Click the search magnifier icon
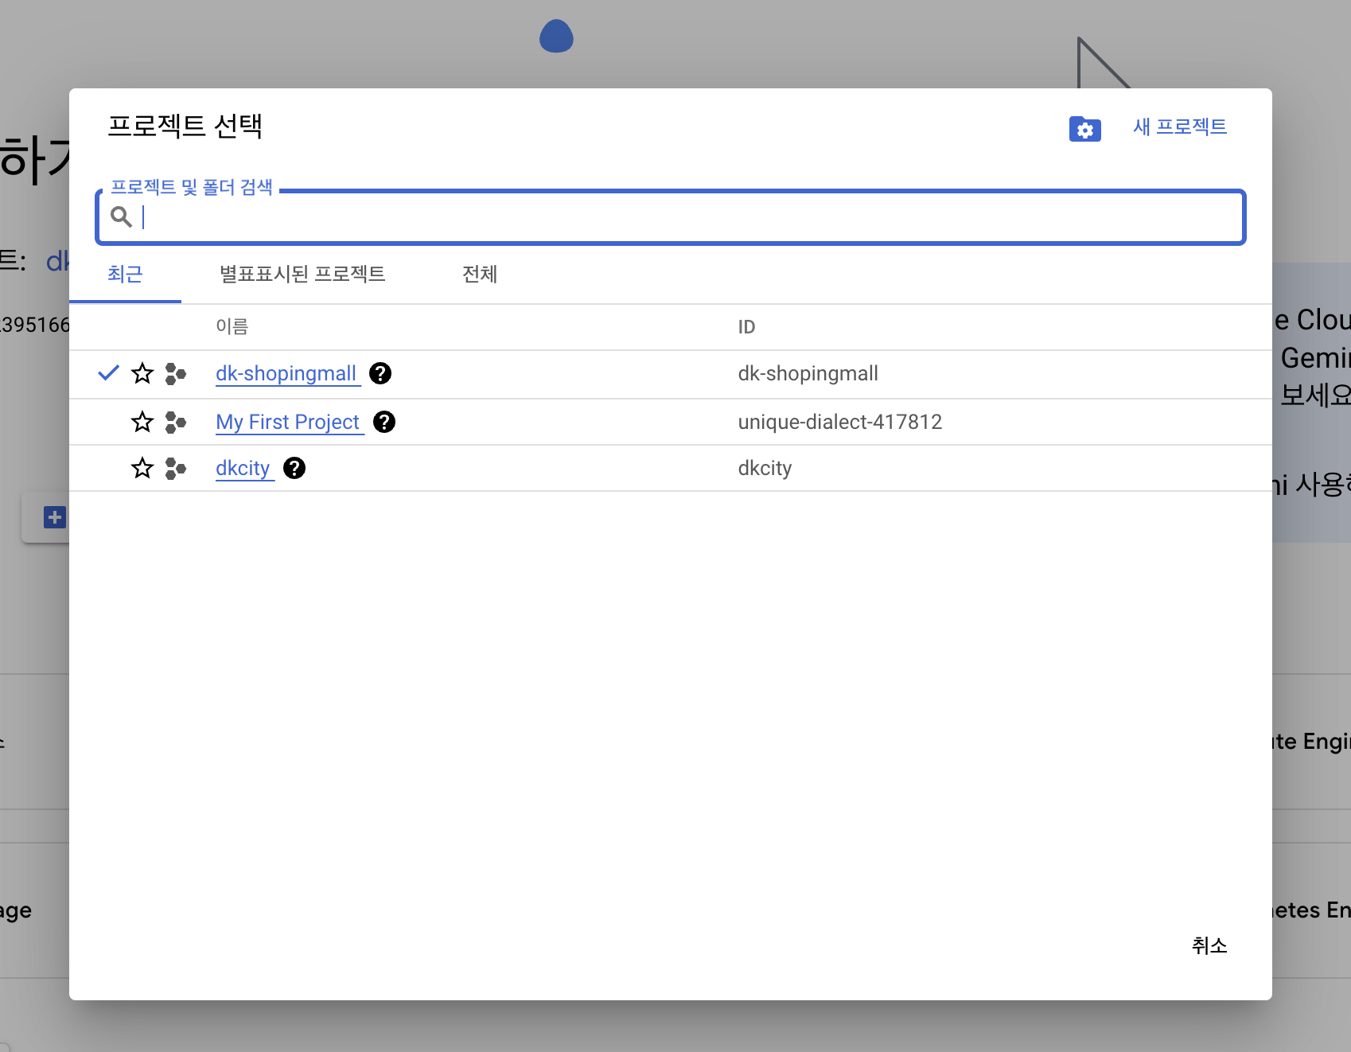Screen dimensions: 1351x1052 click(121, 216)
